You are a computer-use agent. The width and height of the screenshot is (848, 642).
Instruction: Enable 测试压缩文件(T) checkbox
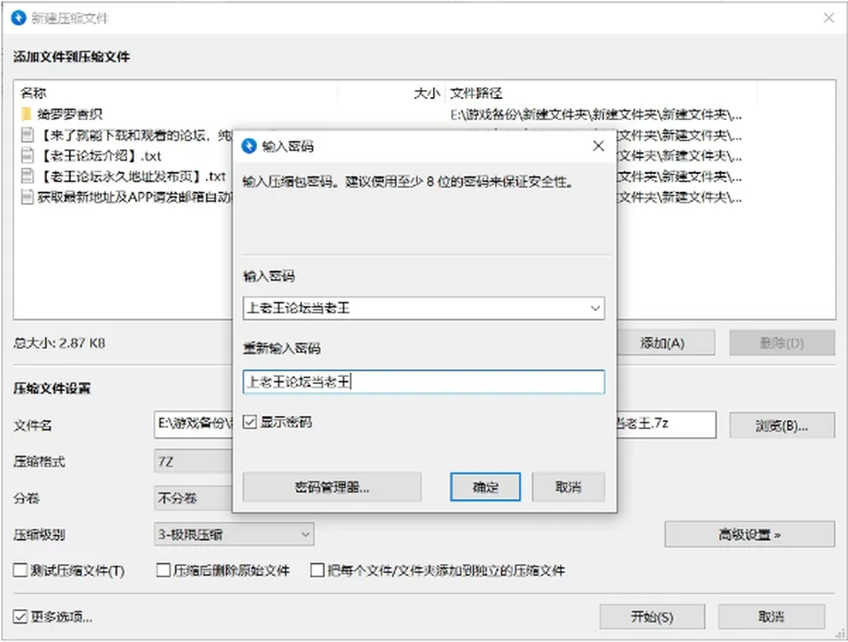coord(20,570)
